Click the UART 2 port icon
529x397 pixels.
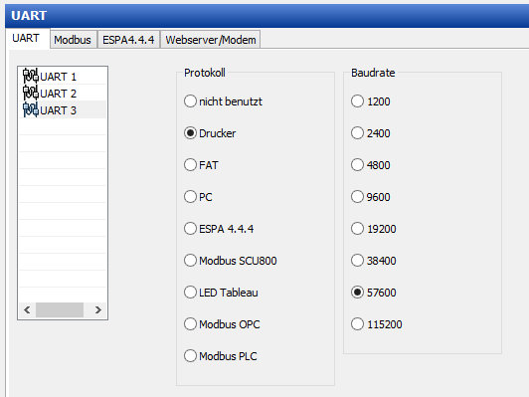31,93
